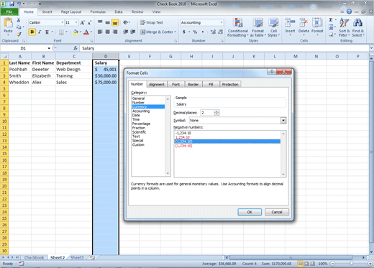This screenshot has width=374, height=268.
Task: Click OK in Format Cells dialog
Action: (x=250, y=212)
